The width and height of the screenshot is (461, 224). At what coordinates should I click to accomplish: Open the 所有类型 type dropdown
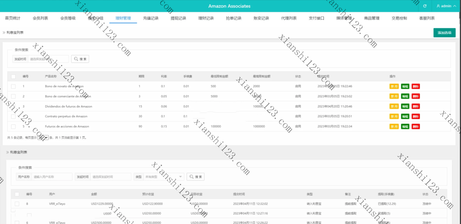(164, 177)
